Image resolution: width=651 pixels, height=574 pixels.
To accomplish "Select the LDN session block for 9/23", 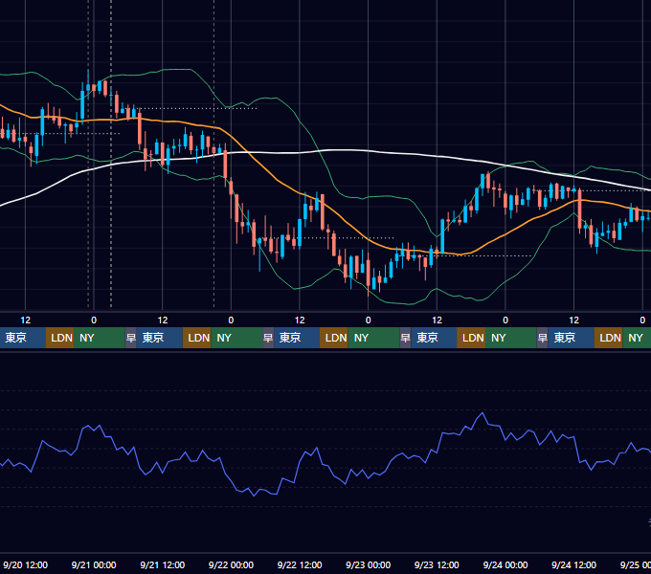I will coord(471,338).
